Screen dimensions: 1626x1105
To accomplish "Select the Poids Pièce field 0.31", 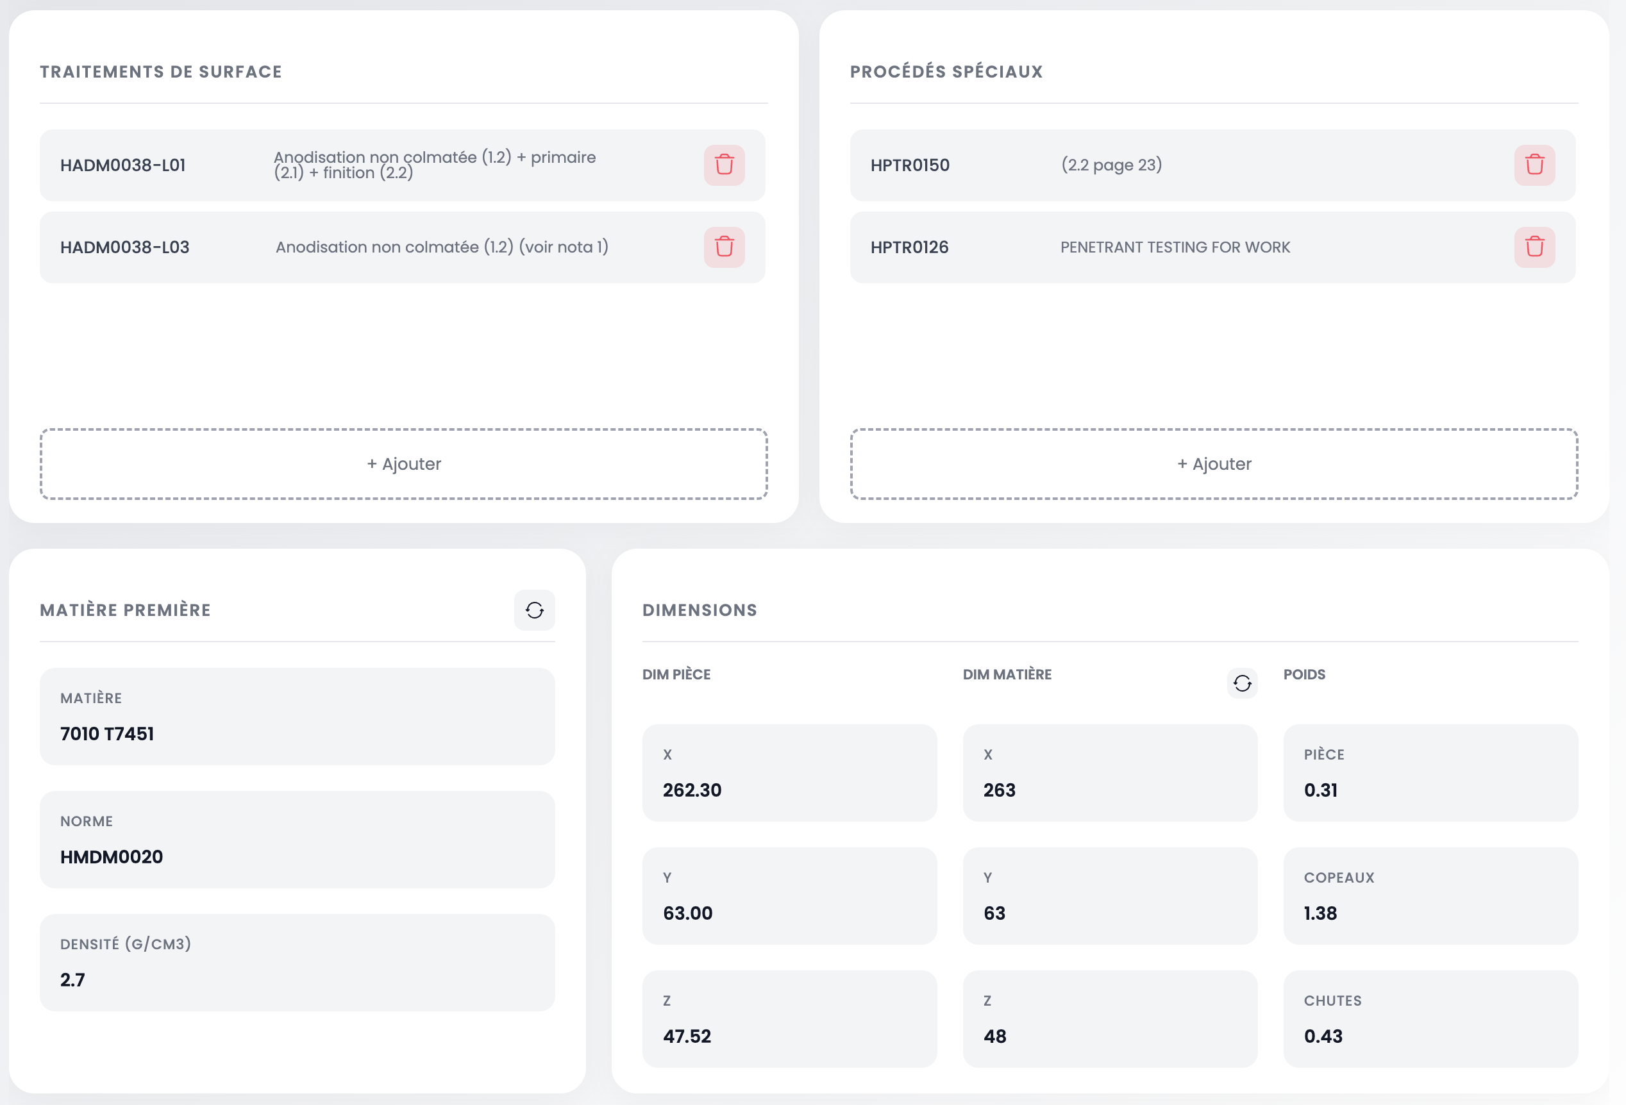I will click(1429, 789).
